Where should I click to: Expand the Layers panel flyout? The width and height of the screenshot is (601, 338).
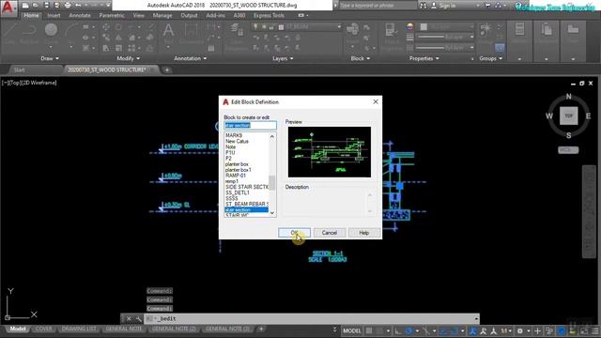[283, 58]
